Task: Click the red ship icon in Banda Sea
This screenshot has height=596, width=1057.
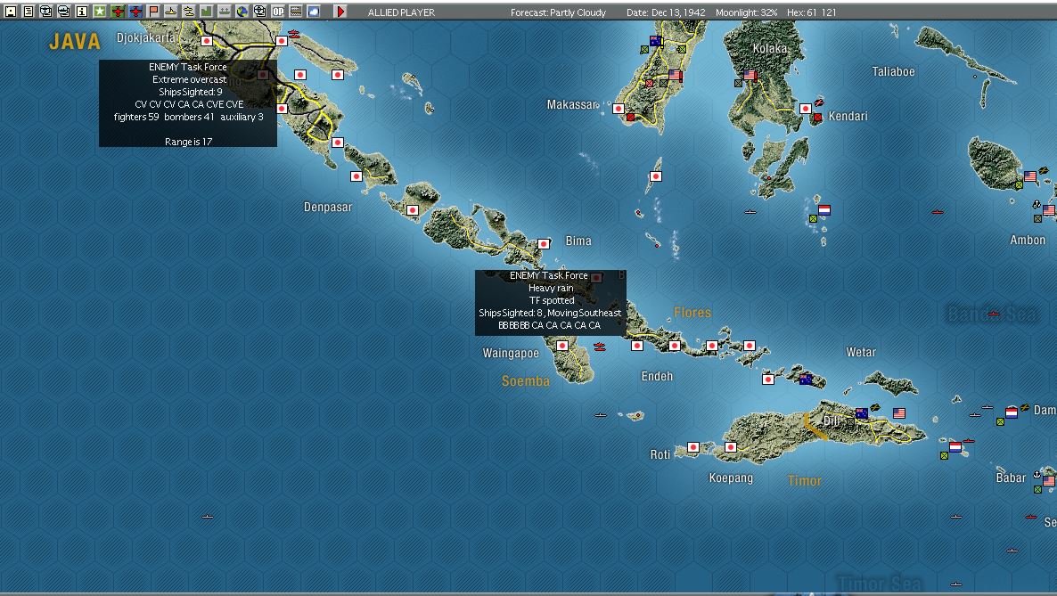Action: (994, 314)
